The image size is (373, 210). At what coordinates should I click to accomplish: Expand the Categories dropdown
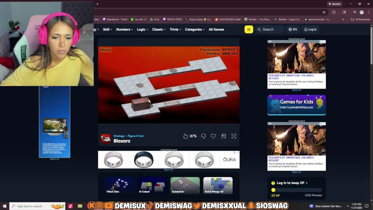(195, 29)
